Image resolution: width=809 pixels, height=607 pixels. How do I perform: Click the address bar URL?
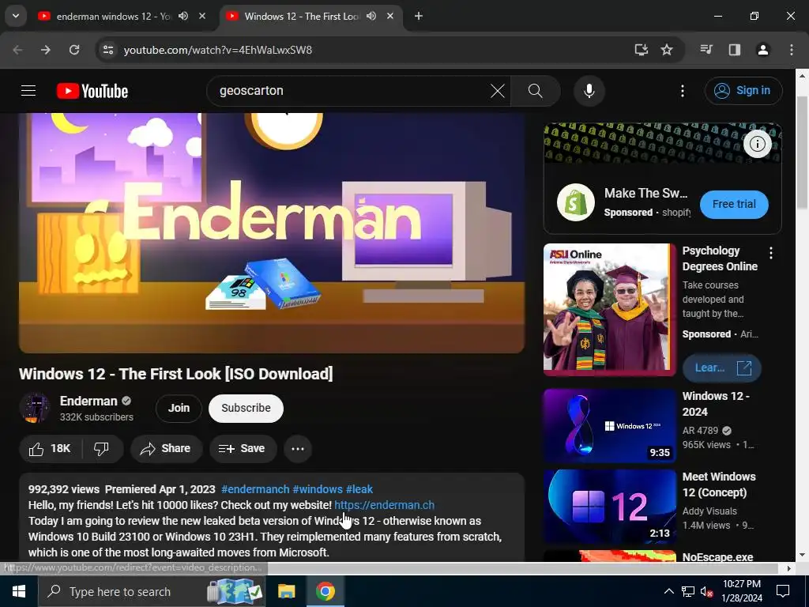point(218,50)
